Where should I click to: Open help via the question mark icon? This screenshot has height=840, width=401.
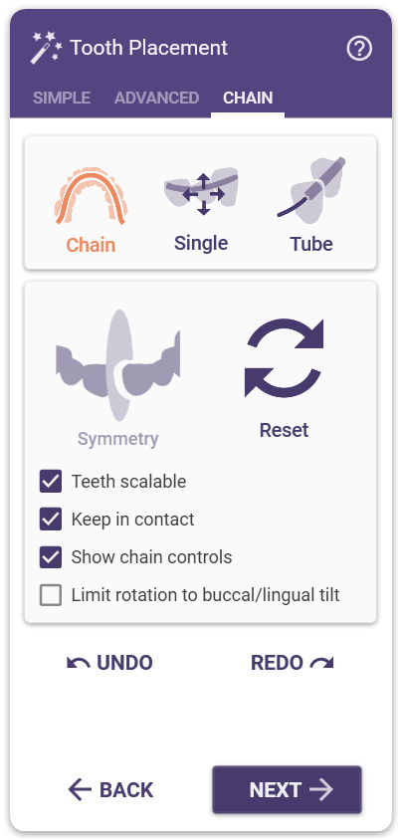pos(359,49)
